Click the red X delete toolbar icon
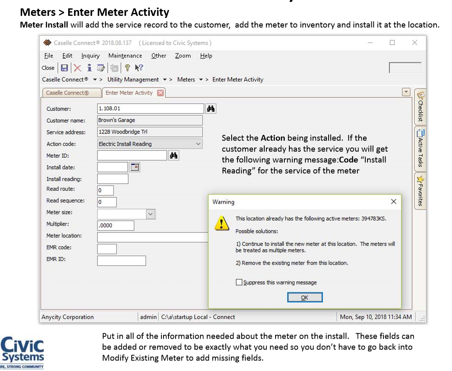 [x=77, y=68]
